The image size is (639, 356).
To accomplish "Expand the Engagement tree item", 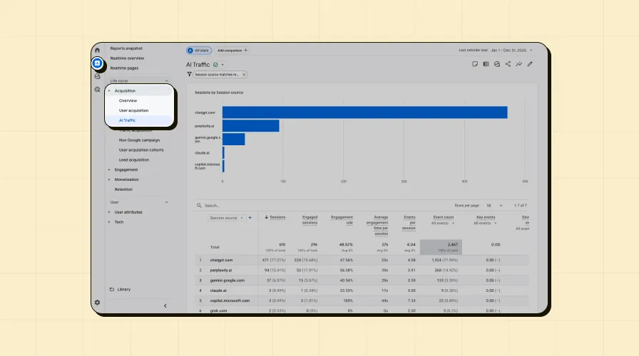I will tap(109, 169).
